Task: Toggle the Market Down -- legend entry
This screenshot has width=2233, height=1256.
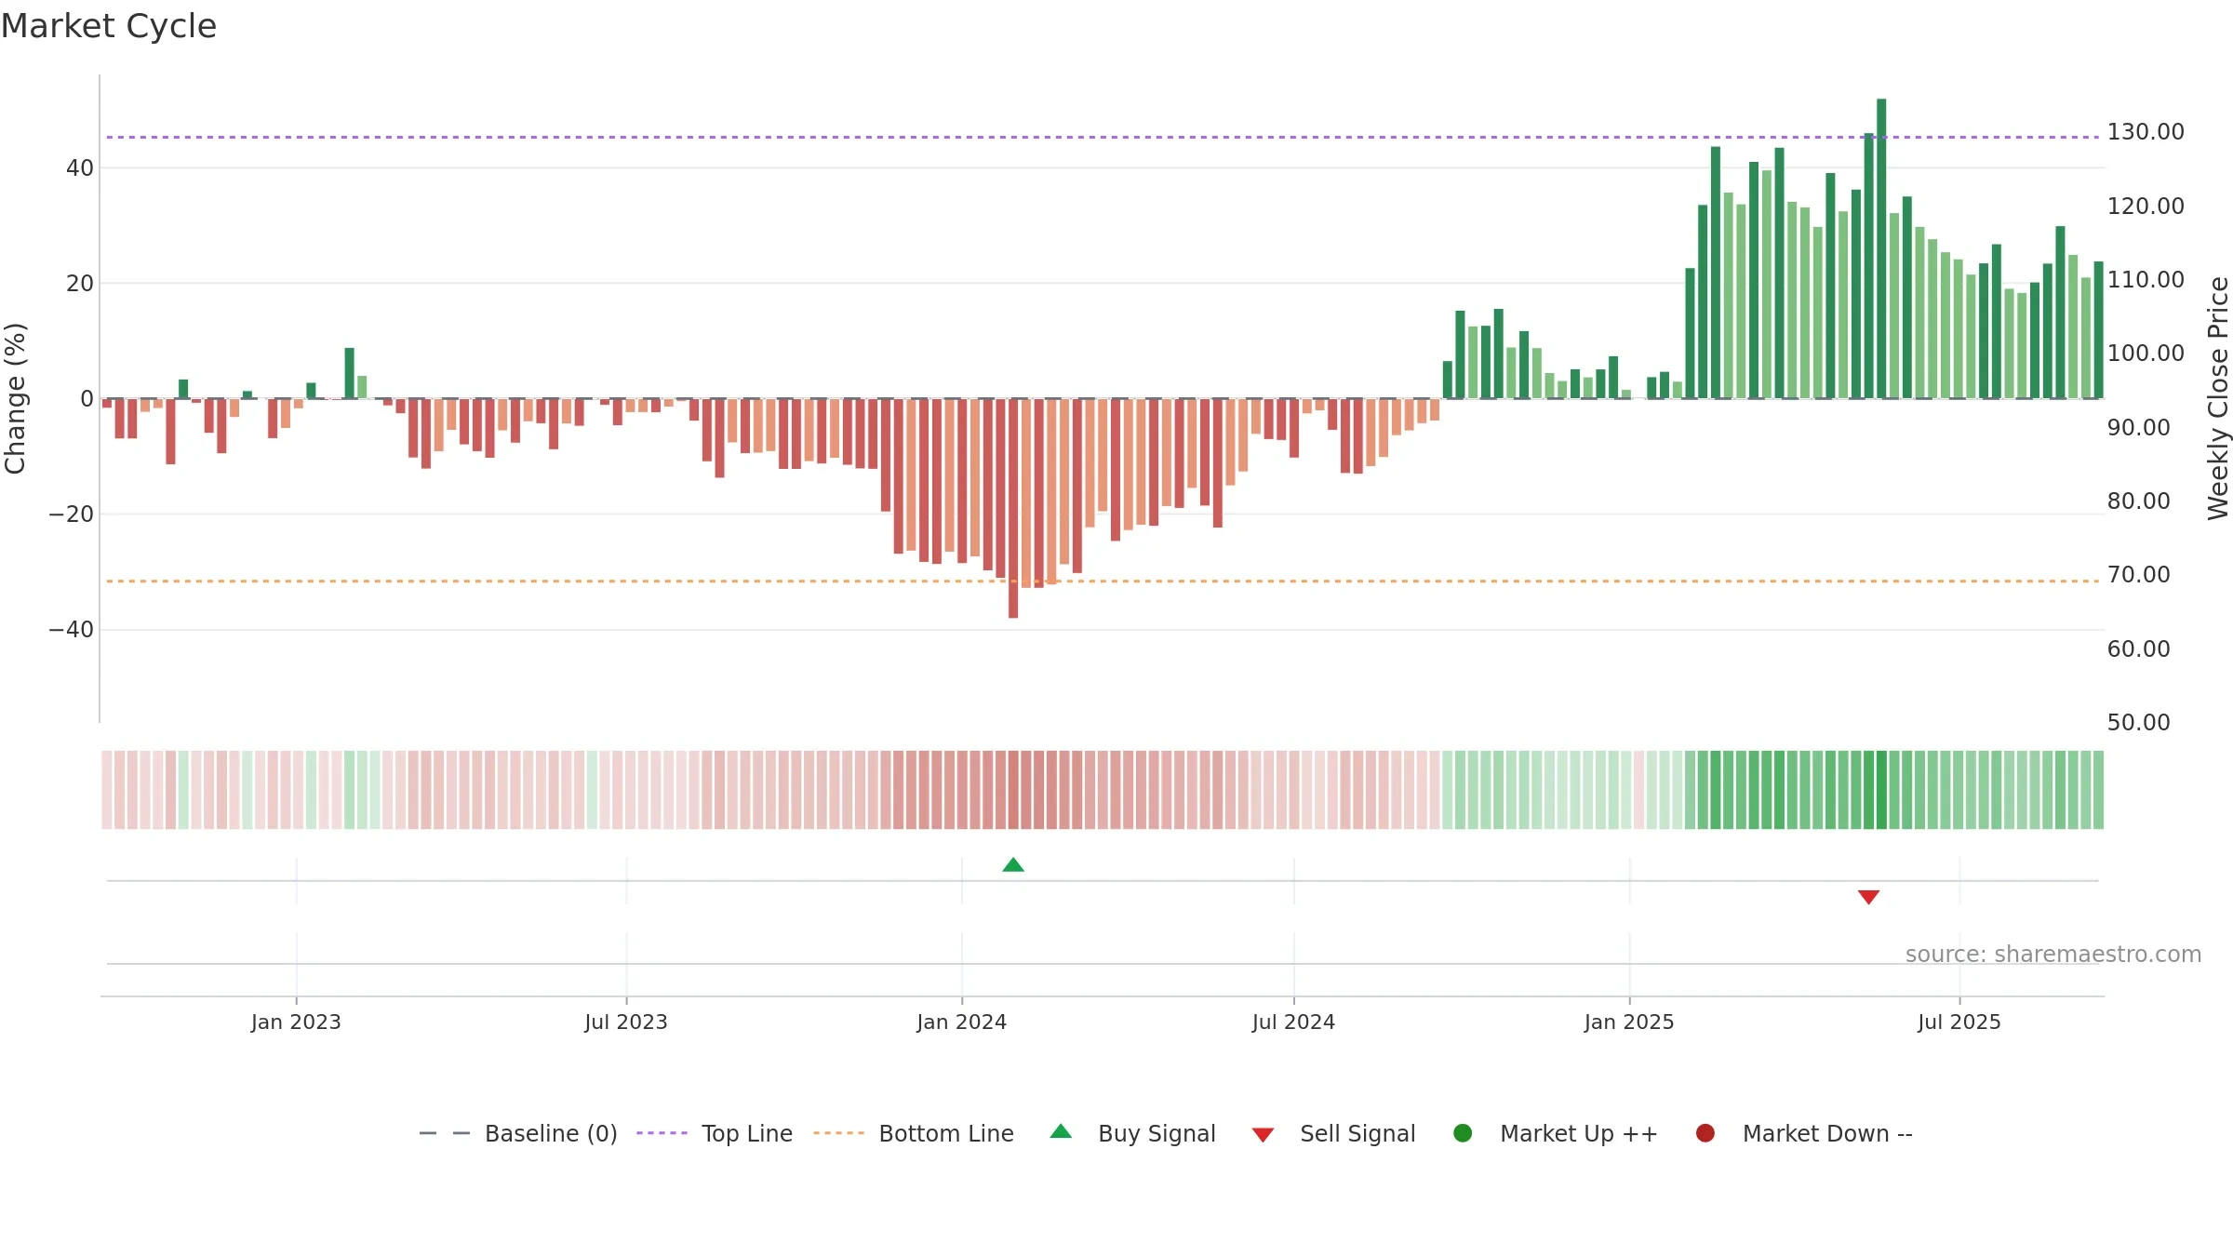Action: pyautogui.click(x=1804, y=1133)
